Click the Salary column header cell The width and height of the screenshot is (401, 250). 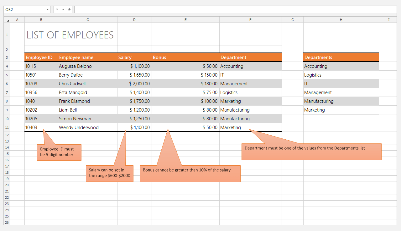tap(134, 57)
